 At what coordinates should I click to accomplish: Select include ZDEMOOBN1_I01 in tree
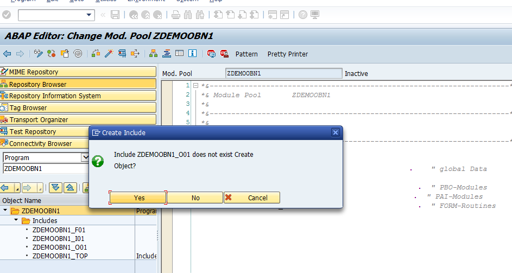tap(58, 239)
